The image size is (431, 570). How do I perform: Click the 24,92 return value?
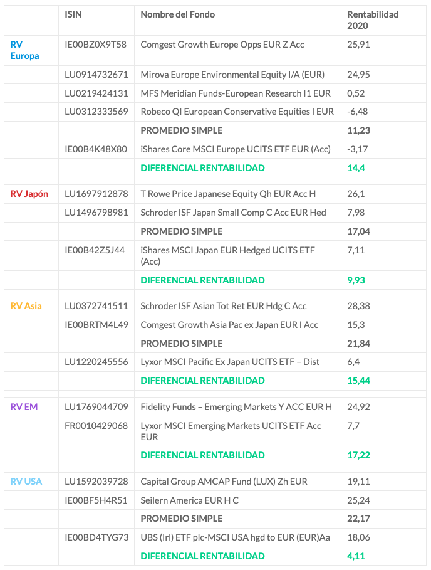[x=358, y=407]
